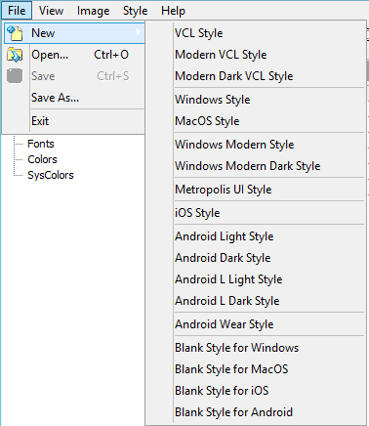The width and height of the screenshot is (369, 426).
Task: Click Exit in the File menu
Action: click(74, 121)
